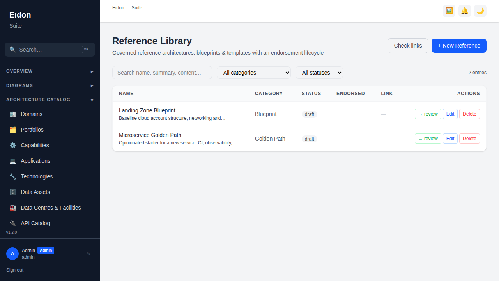The width and height of the screenshot is (499, 281).
Task: Go to Portfolios page
Action: point(50,130)
